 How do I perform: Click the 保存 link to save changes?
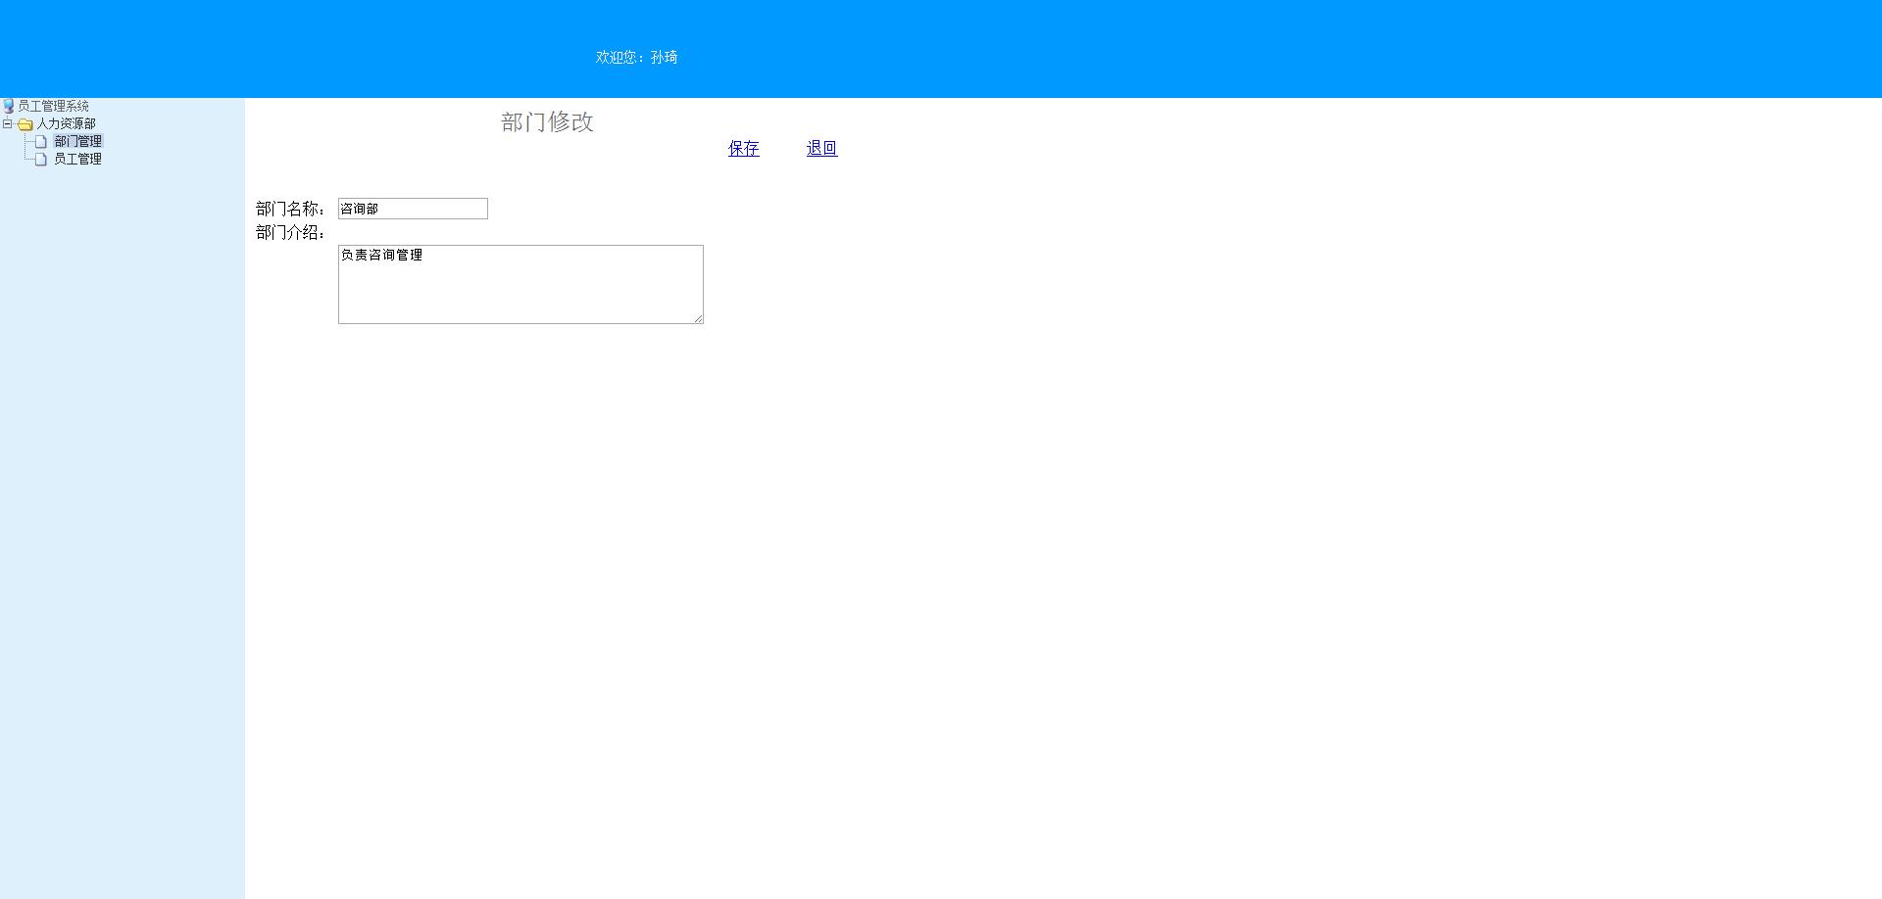(743, 148)
